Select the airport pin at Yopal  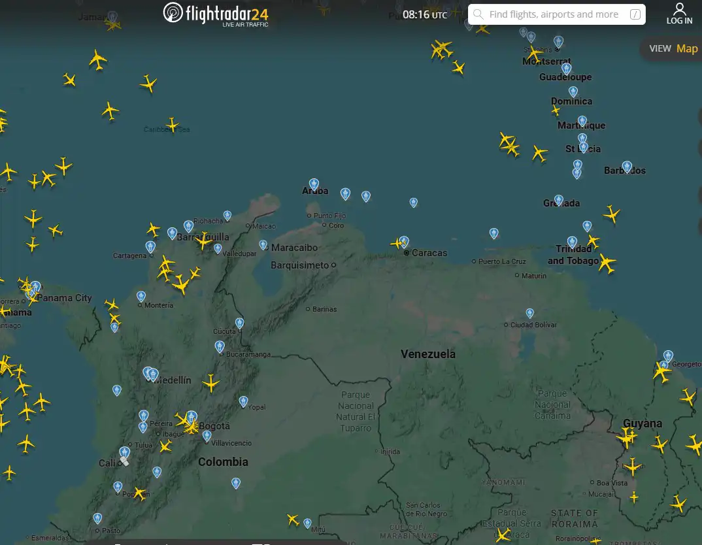coord(244,401)
